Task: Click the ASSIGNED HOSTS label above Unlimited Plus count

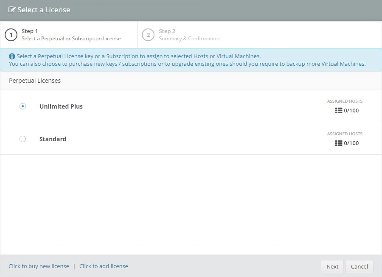Action: [345, 101]
